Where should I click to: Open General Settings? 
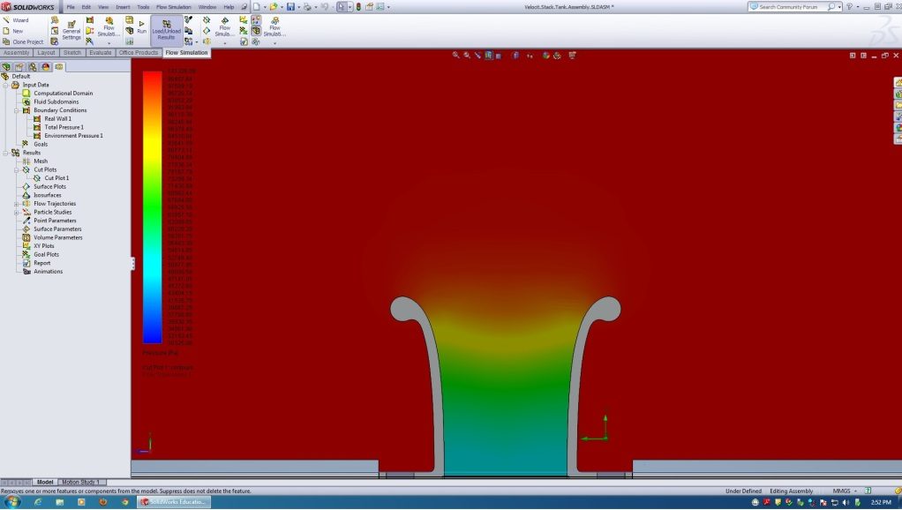click(71, 30)
